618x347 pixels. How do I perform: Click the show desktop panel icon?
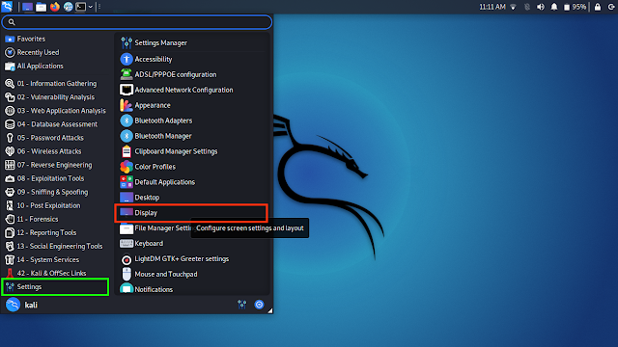click(28, 7)
